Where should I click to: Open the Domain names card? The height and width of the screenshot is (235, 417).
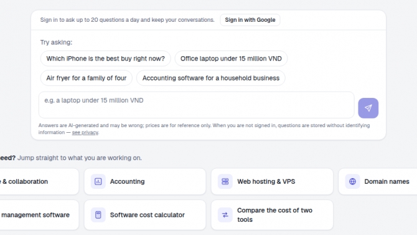point(378,181)
